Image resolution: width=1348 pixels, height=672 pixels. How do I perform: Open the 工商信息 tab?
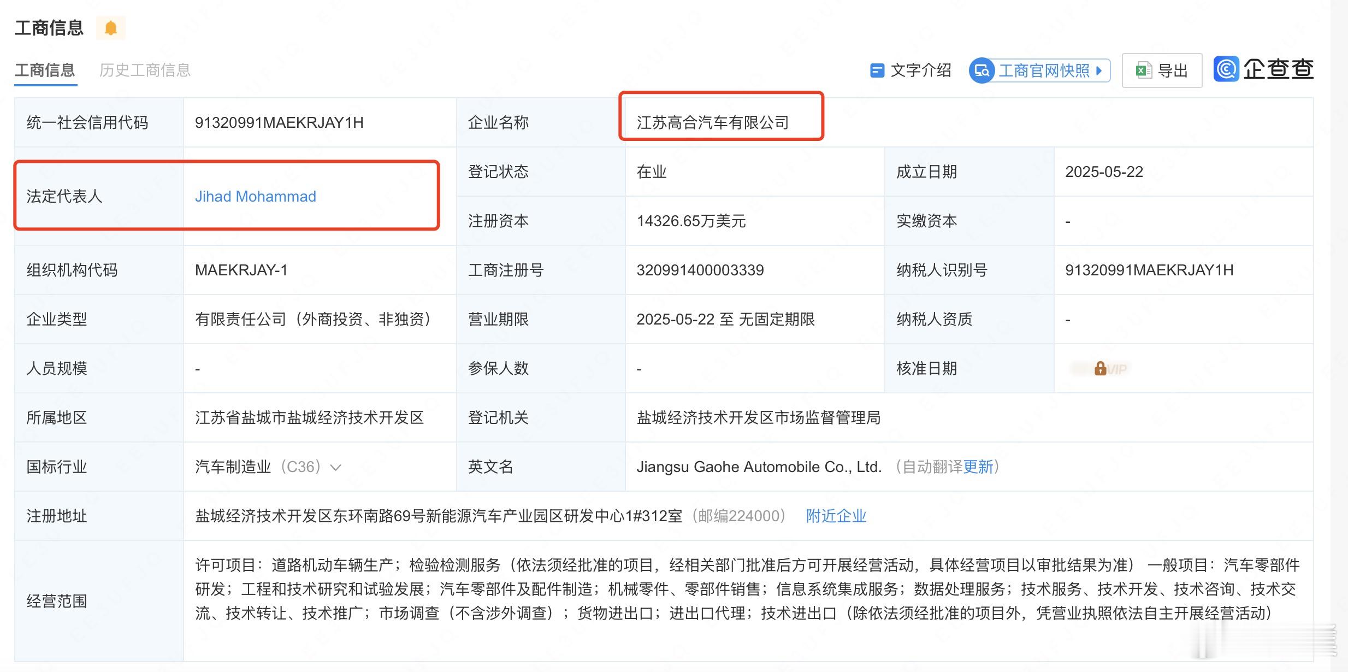pos(45,70)
